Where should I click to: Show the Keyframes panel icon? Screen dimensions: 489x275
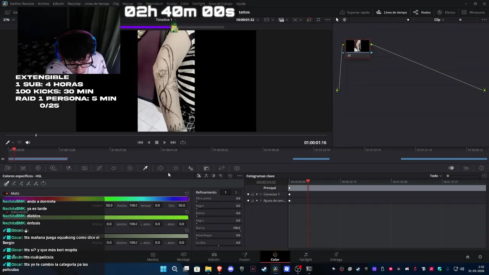[x=451, y=168]
